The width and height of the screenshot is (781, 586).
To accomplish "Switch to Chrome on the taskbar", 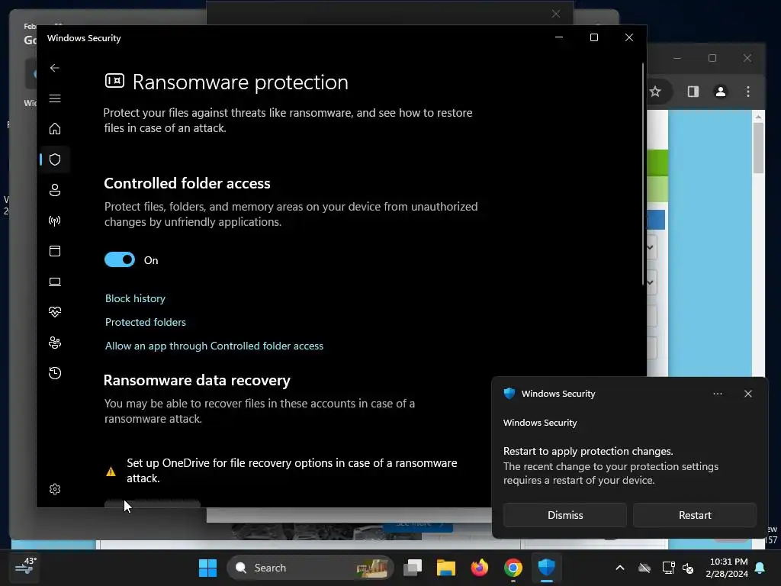I will click(x=513, y=568).
